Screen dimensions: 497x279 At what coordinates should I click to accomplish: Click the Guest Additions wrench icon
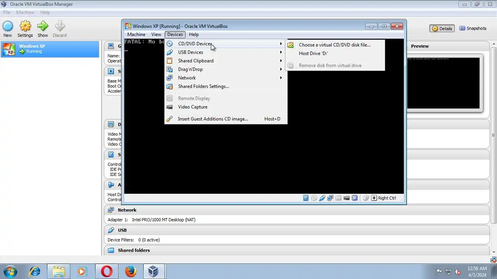[x=170, y=119]
